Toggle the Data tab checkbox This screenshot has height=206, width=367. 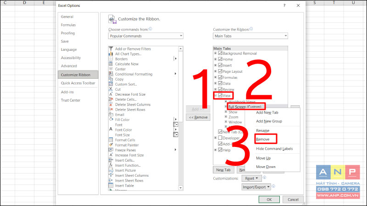click(x=220, y=83)
